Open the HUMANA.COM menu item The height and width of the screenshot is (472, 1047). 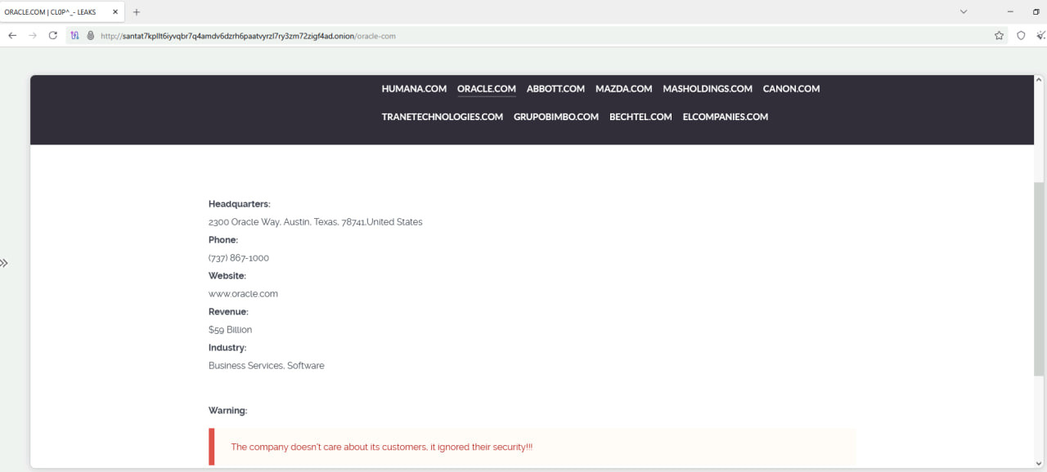414,89
